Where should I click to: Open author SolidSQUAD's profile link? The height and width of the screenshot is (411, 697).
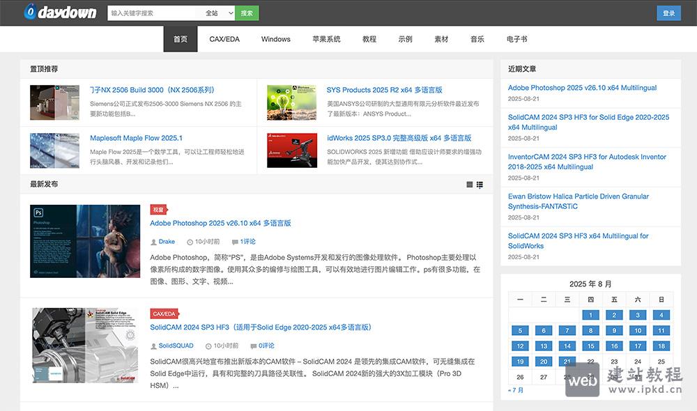pyautogui.click(x=176, y=346)
